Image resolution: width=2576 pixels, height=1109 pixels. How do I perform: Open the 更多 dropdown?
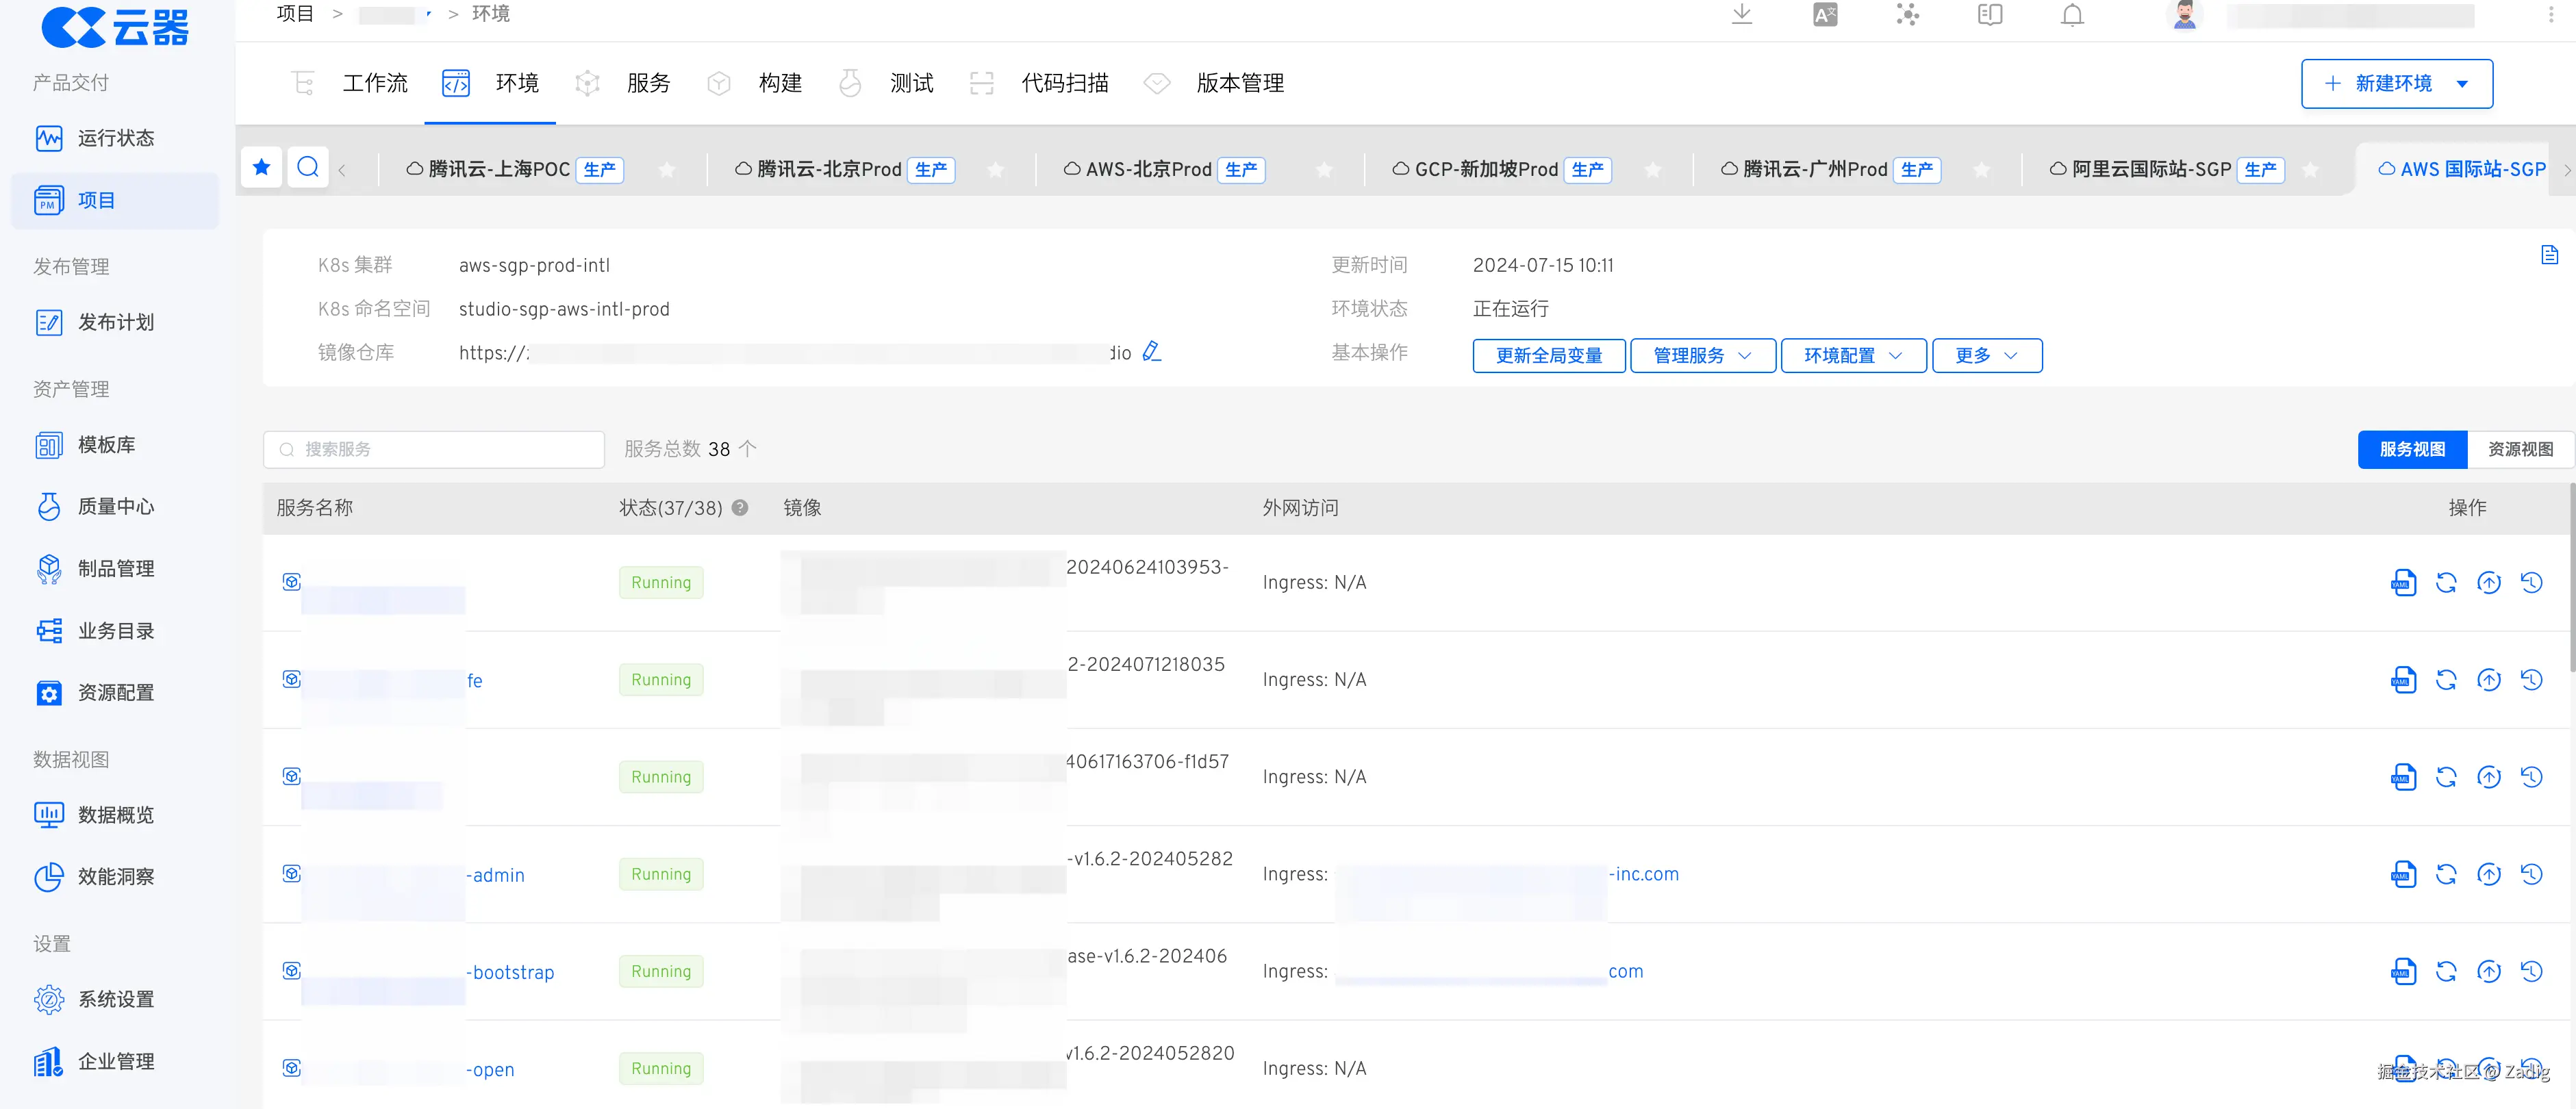point(1987,355)
